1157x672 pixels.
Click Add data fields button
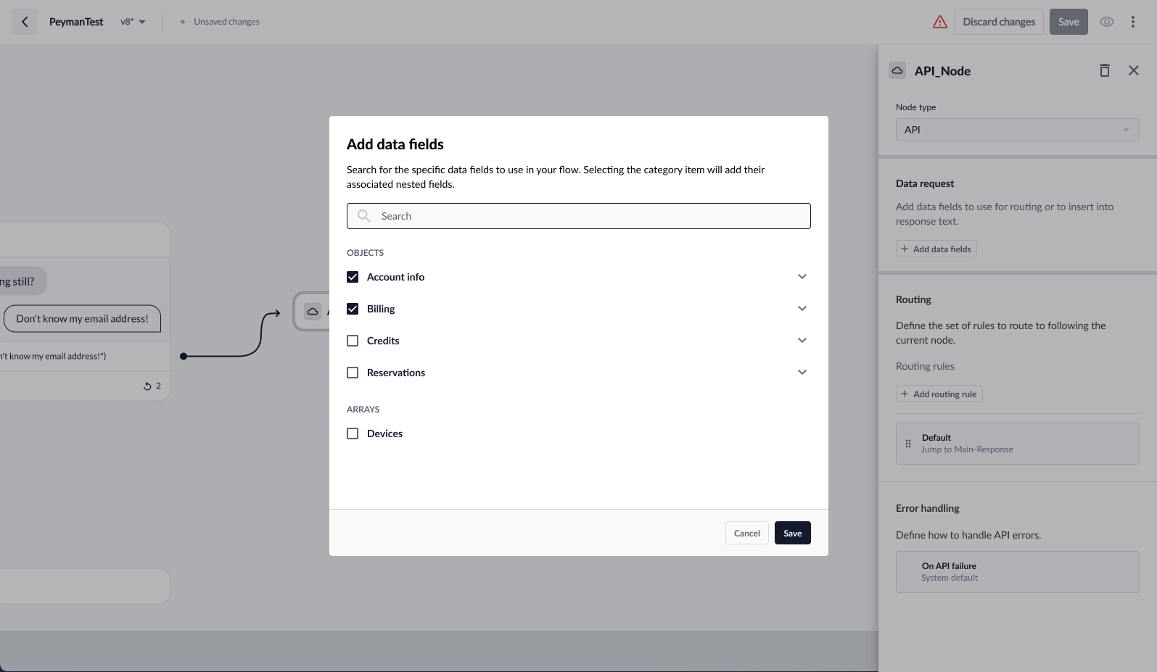pos(936,249)
